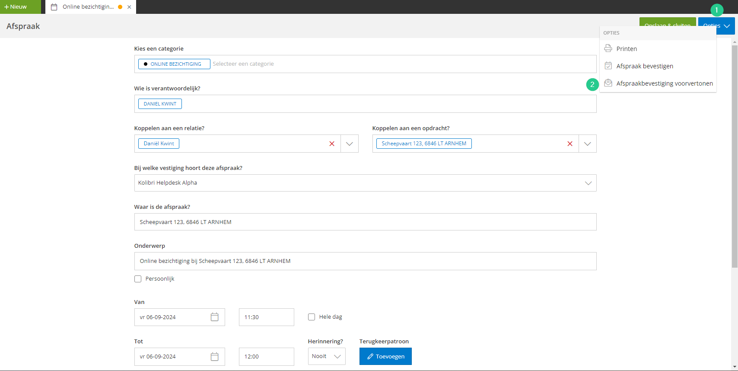Click the Afspraak page title
This screenshot has width=738, height=371.
click(23, 26)
